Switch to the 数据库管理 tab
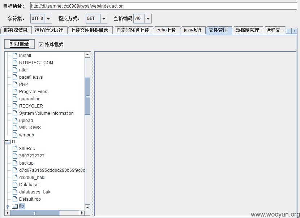 tap(247, 30)
